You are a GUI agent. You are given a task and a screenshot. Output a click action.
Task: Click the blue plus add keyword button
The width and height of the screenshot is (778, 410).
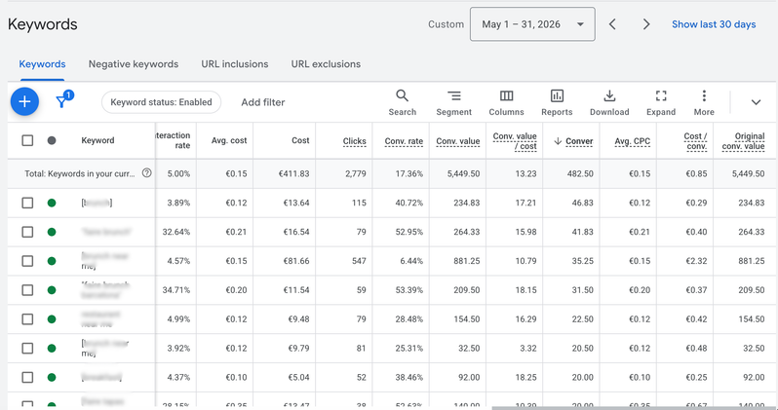coord(24,101)
